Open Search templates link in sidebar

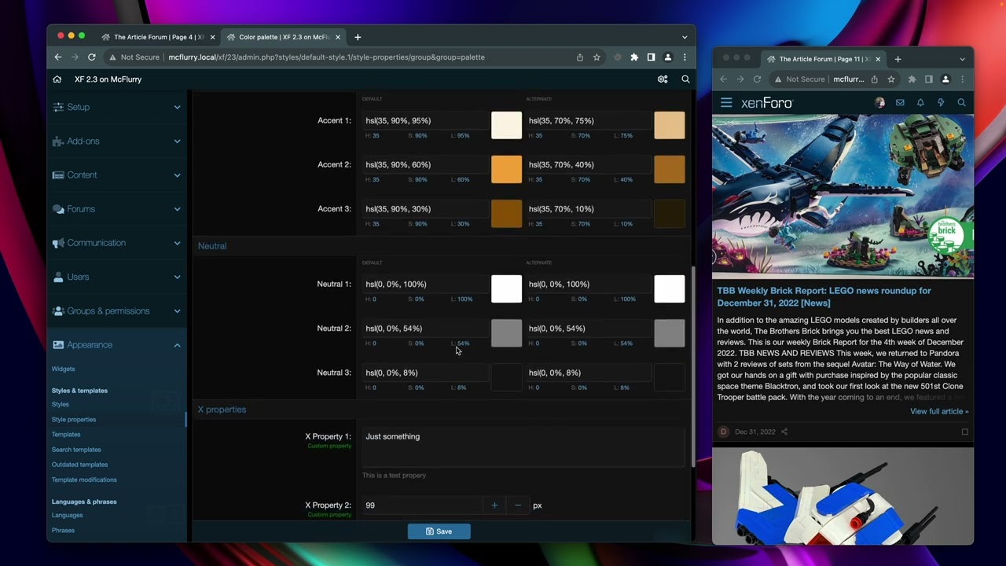[76, 450]
